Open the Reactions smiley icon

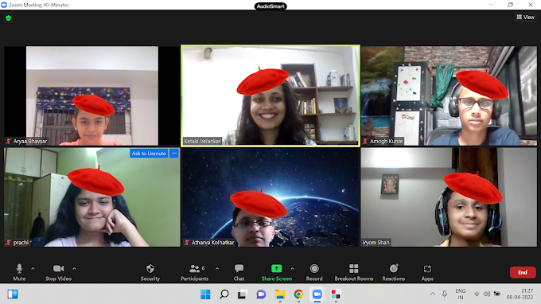pyautogui.click(x=394, y=268)
